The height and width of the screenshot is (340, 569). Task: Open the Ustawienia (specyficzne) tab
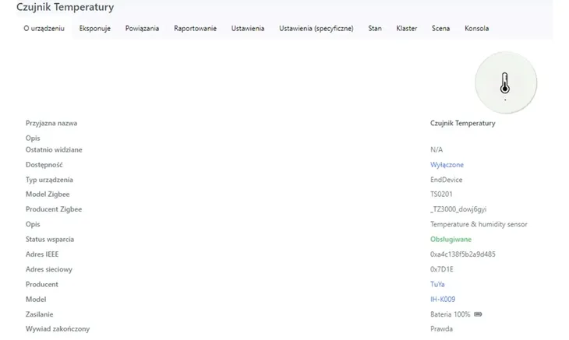click(316, 28)
